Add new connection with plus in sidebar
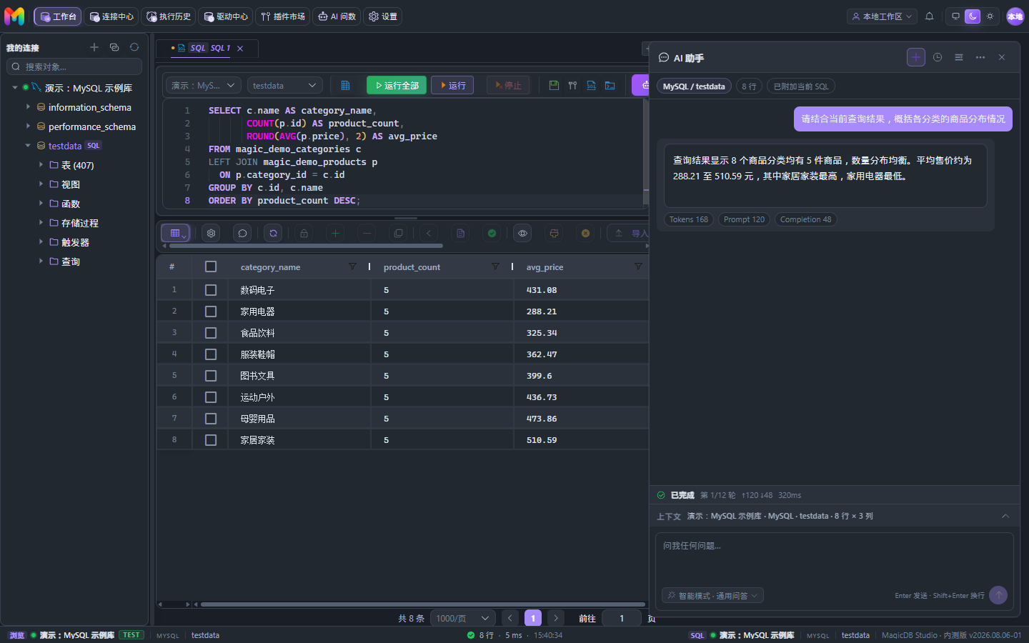Image resolution: width=1029 pixels, height=643 pixels. [94, 47]
